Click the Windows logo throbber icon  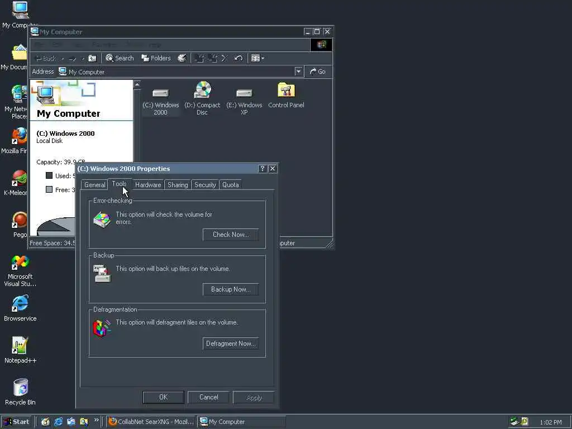coord(321,45)
